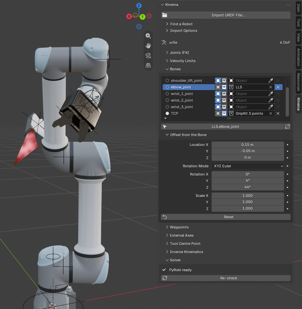Animate Rotation Z keyframe dot
This screenshot has height=309, width=302.
288,187
